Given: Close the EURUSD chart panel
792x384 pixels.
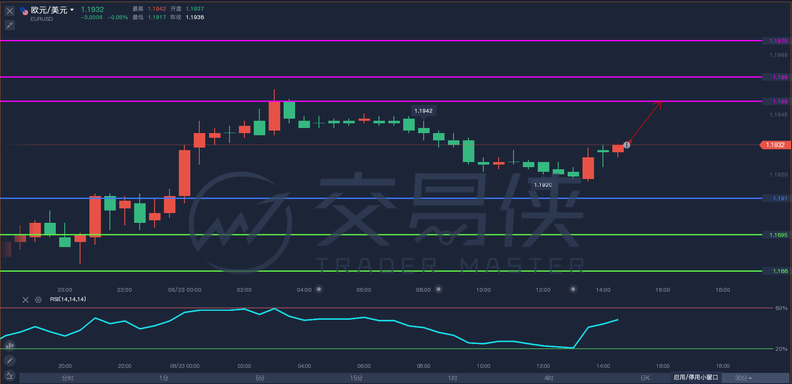Looking at the screenshot, I should tap(10, 11).
